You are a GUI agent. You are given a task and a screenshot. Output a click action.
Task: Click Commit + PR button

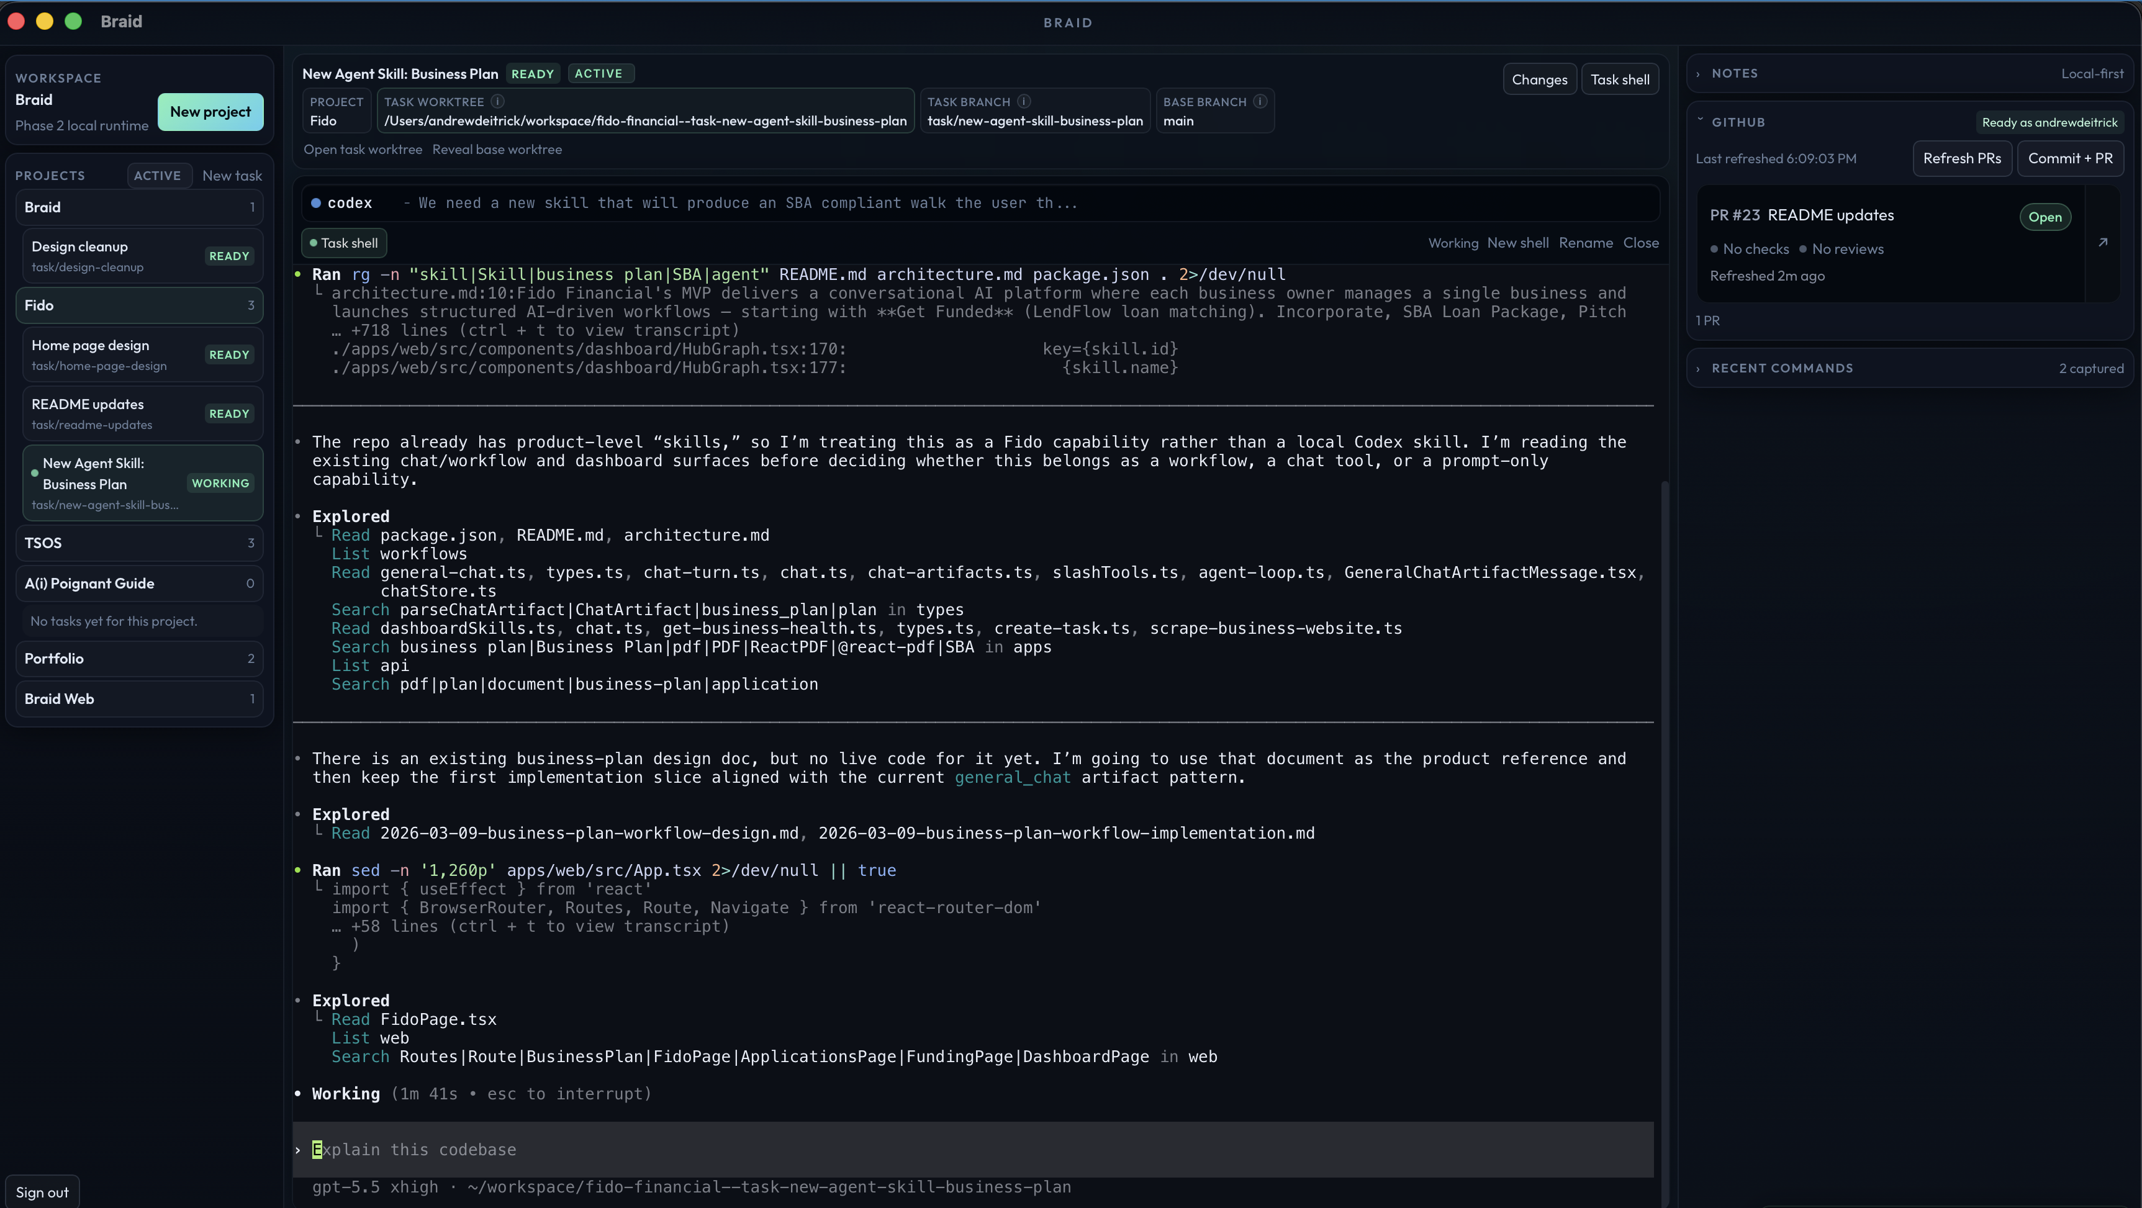2069,158
